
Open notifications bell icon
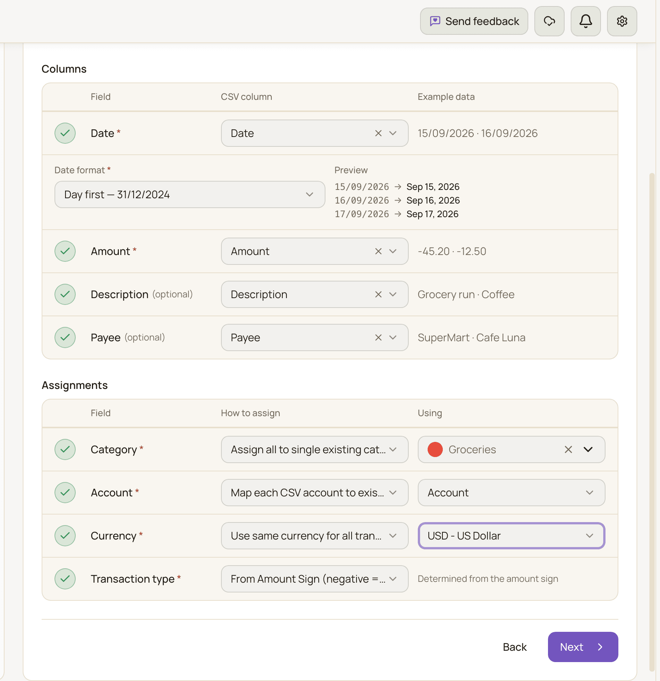pos(586,21)
